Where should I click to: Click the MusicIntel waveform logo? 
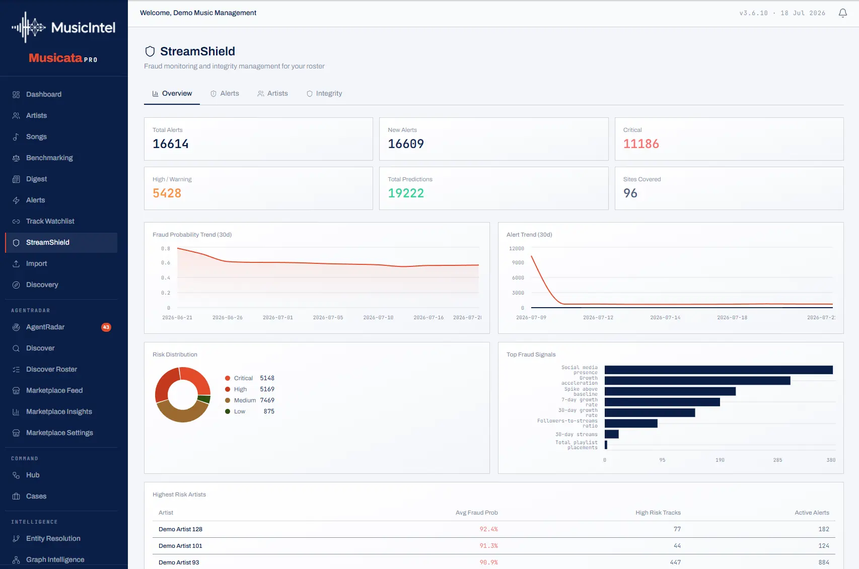pos(29,27)
